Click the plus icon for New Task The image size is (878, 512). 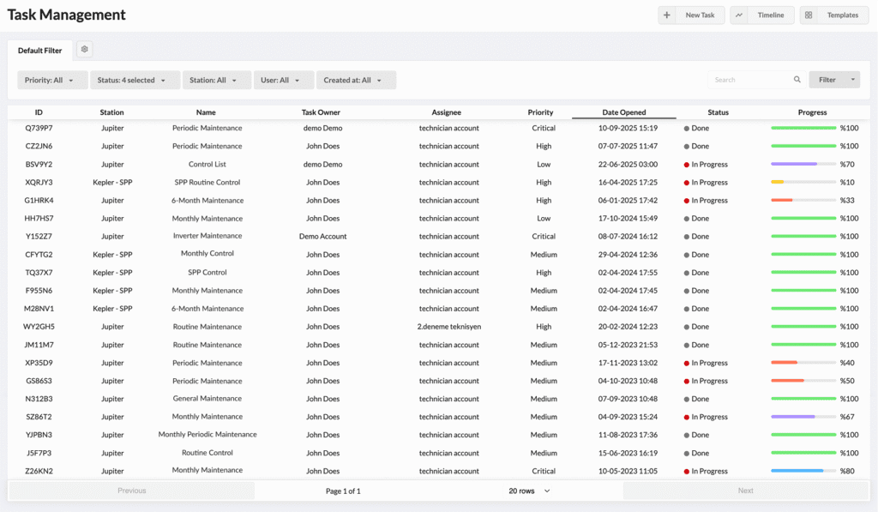pyautogui.click(x=667, y=15)
